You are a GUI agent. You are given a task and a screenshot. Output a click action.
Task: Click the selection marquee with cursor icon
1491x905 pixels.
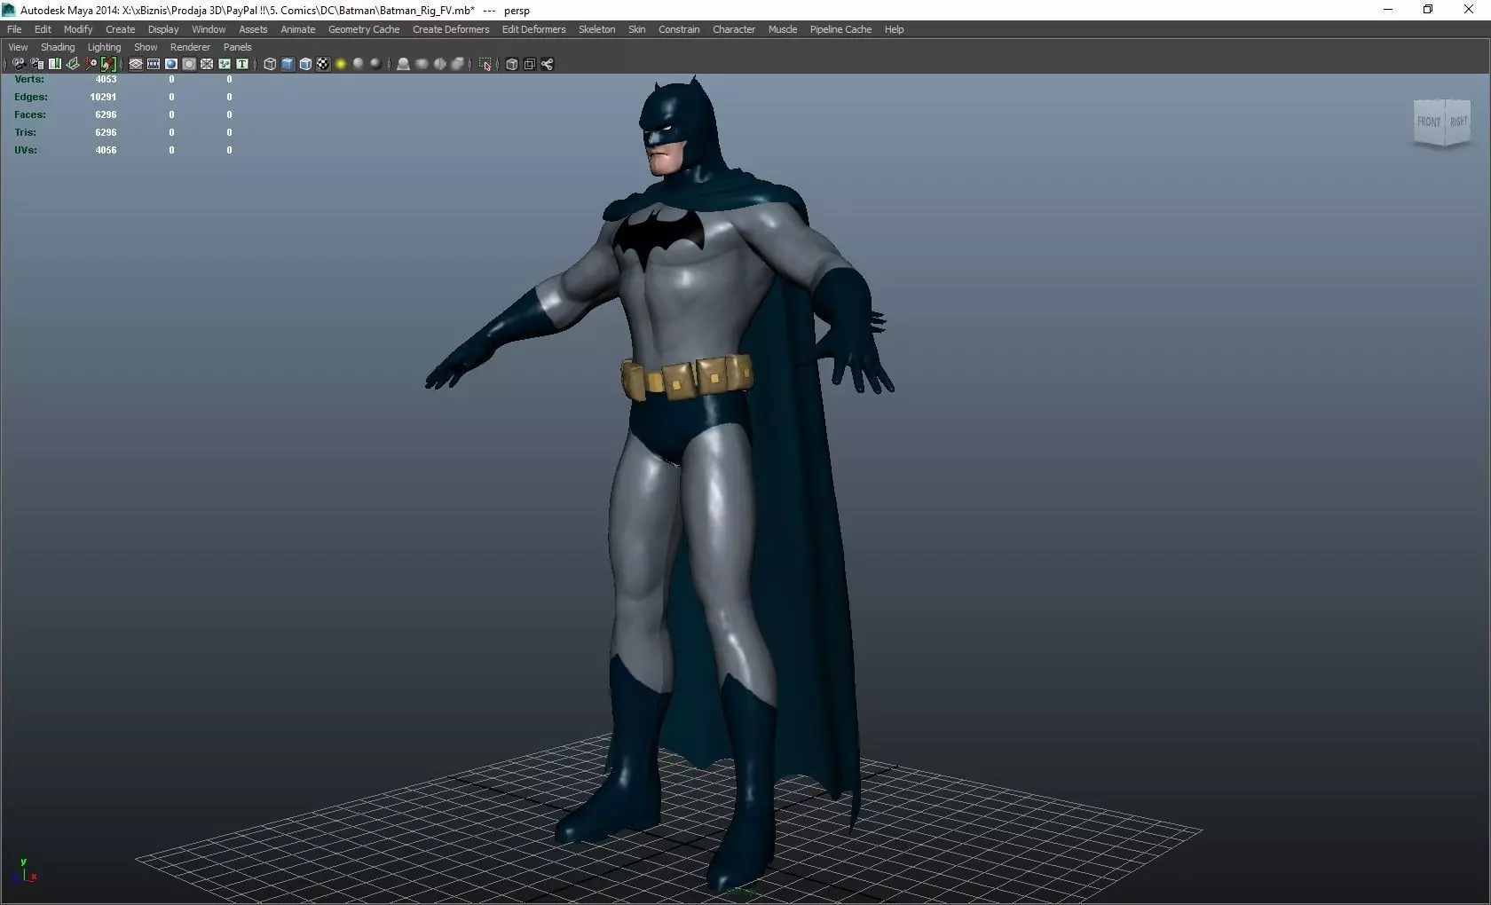pyautogui.click(x=485, y=64)
